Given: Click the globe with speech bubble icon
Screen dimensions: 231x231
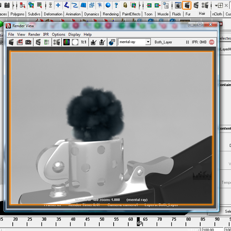Looking at the screenshot, I should point(112,42).
